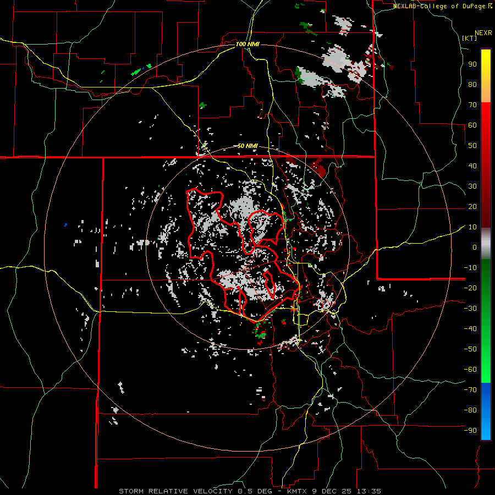This screenshot has height=495, width=495.
Task: Click the 90 value at top of scale
Action: click(x=472, y=64)
